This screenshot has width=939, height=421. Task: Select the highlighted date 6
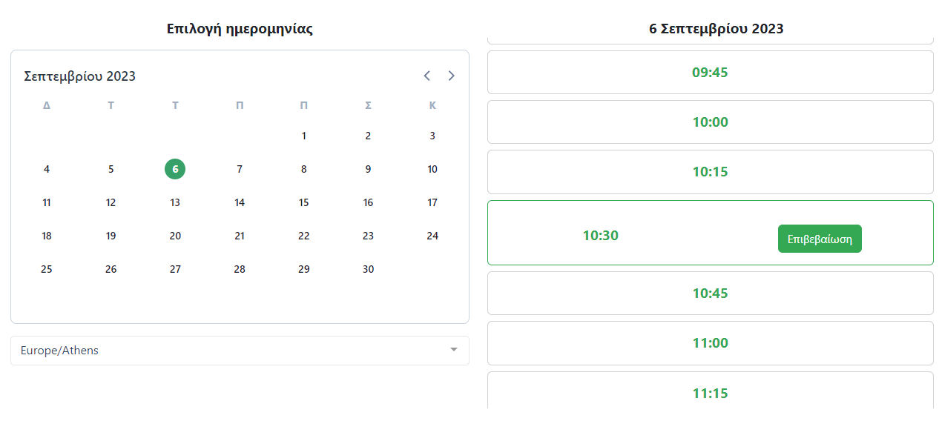[175, 169]
